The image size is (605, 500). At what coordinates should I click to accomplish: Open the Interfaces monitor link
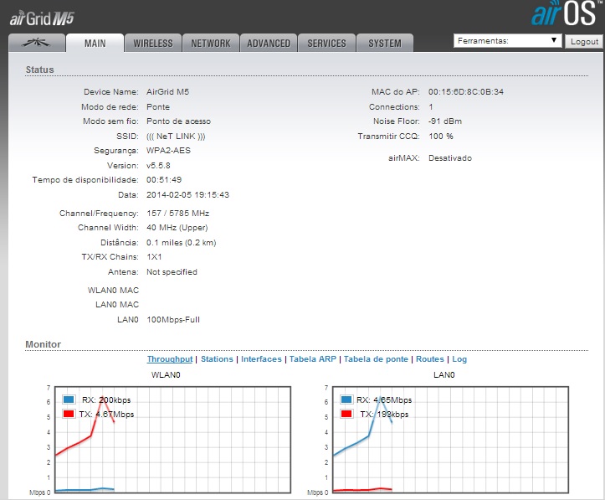click(261, 359)
